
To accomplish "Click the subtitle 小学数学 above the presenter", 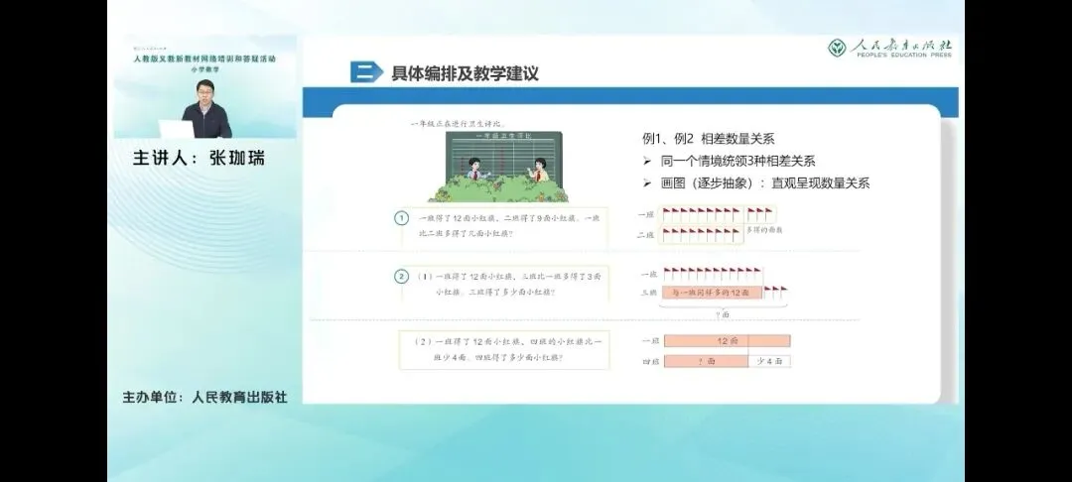I will point(204,69).
